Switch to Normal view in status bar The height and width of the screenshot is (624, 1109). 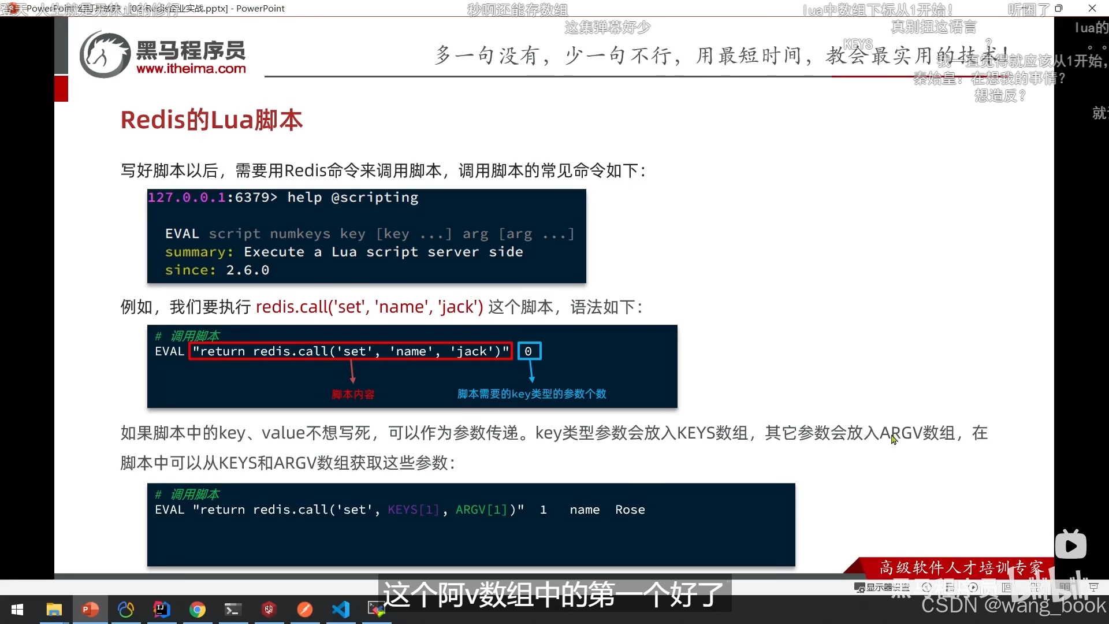coord(1007,587)
